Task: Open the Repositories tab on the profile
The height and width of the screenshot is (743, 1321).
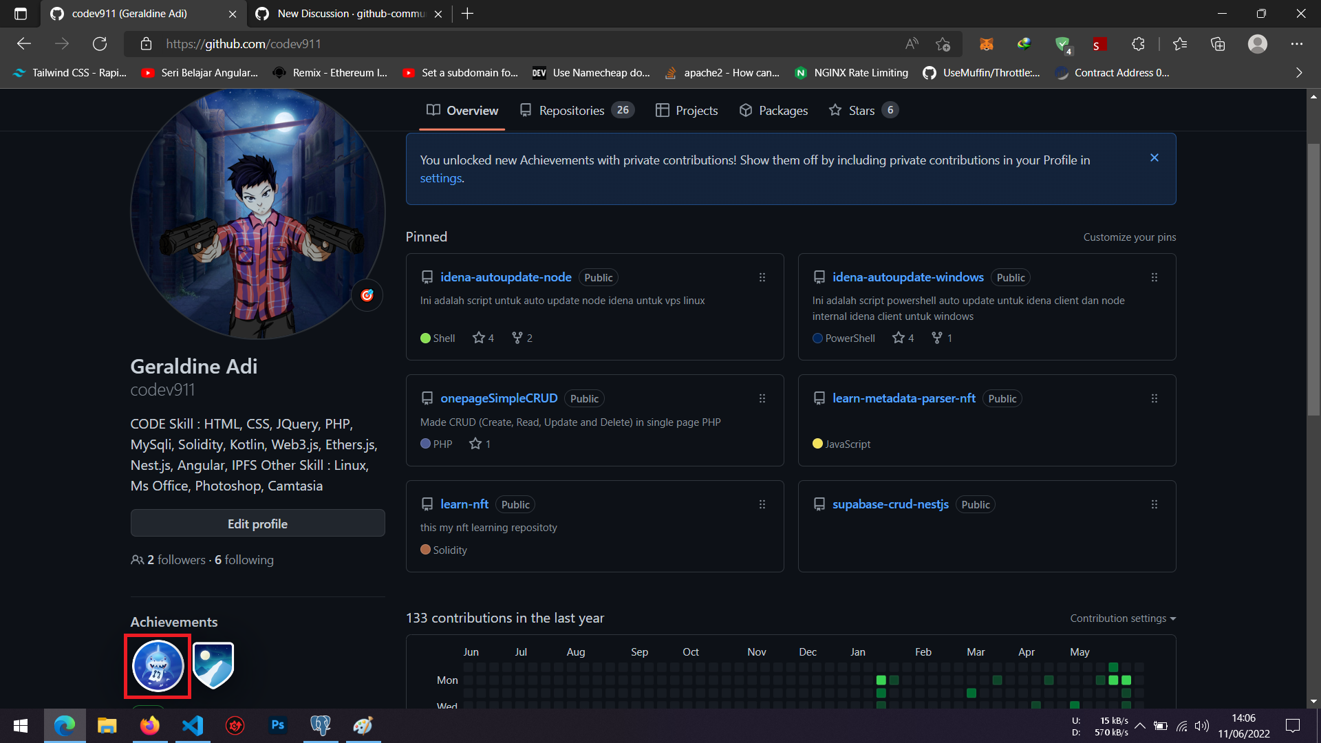Action: pyautogui.click(x=571, y=110)
